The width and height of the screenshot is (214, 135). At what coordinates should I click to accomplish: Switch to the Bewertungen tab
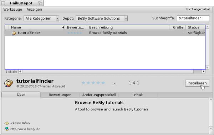pos(60,95)
